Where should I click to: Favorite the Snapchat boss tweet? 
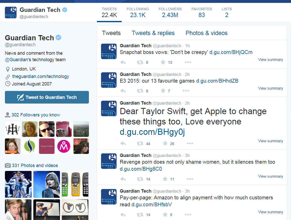point(163,62)
